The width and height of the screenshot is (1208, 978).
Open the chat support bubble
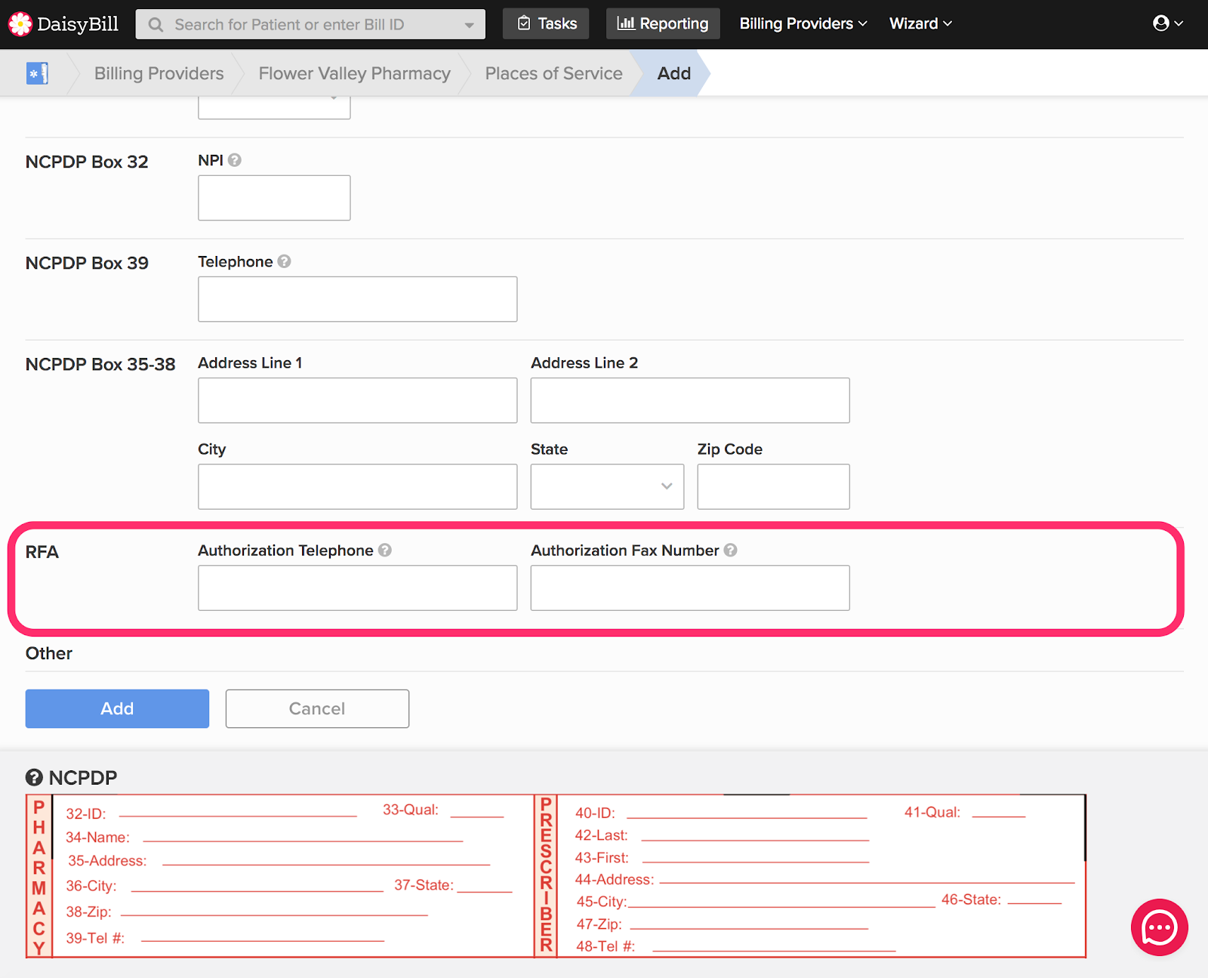pos(1159,927)
